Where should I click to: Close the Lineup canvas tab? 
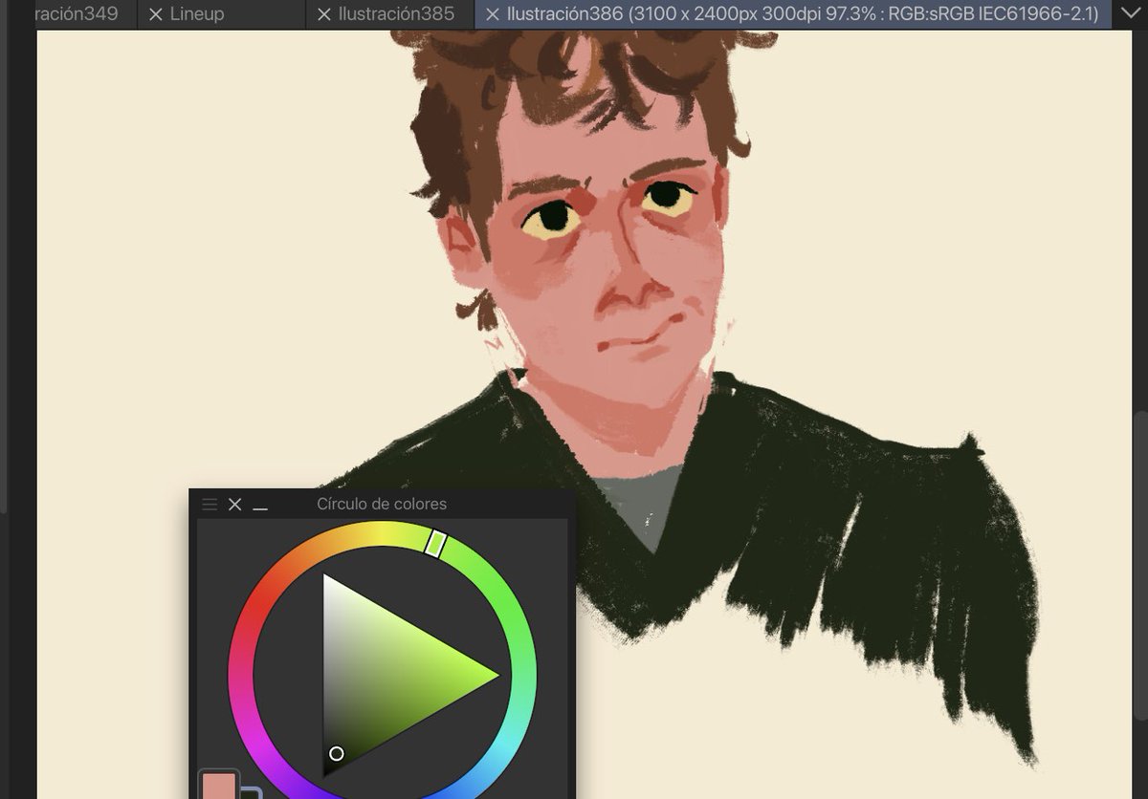coord(158,14)
